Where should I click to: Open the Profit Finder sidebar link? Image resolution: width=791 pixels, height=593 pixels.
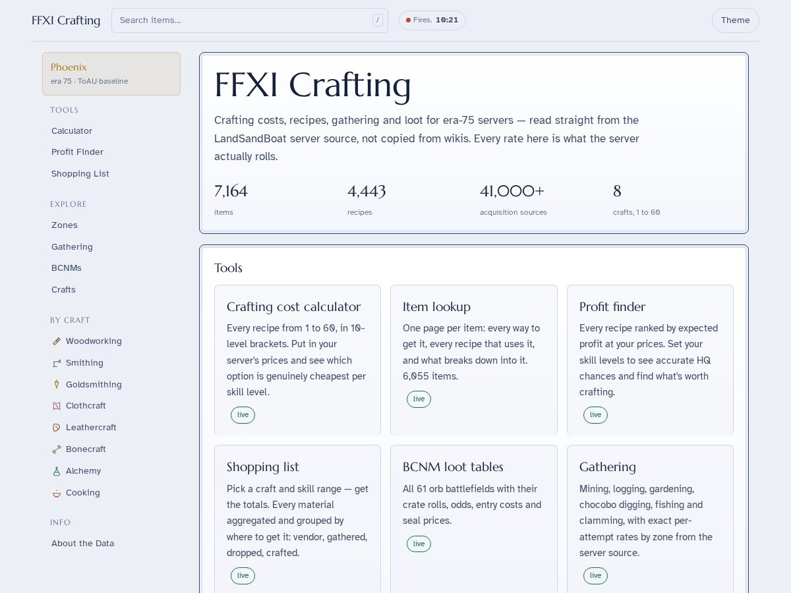coord(77,152)
